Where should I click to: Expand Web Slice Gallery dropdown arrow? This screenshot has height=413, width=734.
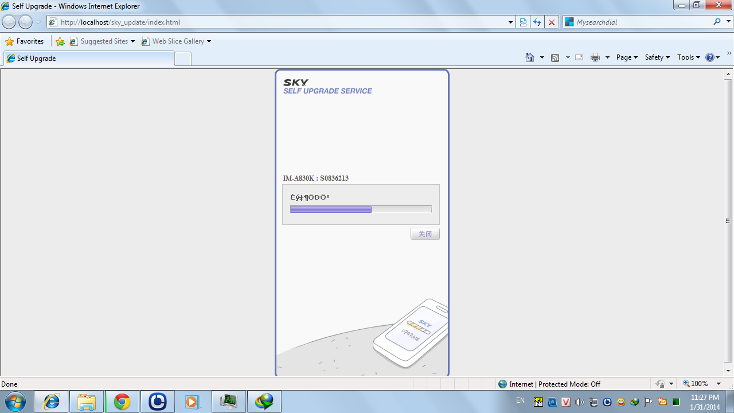tap(209, 41)
